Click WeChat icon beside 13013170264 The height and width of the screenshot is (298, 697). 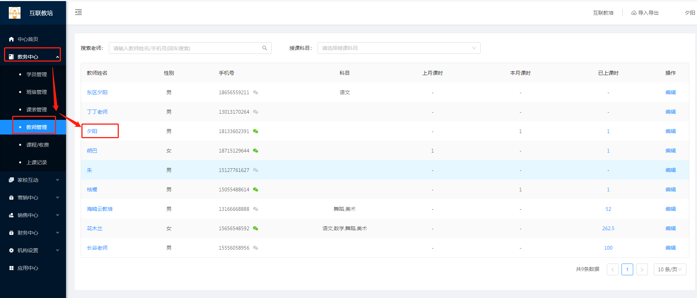[x=256, y=112]
